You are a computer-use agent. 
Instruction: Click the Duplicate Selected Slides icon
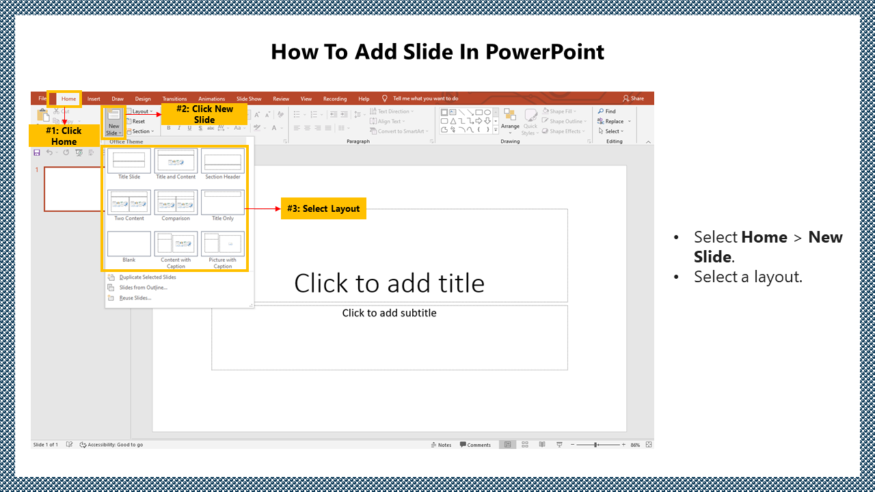[111, 277]
